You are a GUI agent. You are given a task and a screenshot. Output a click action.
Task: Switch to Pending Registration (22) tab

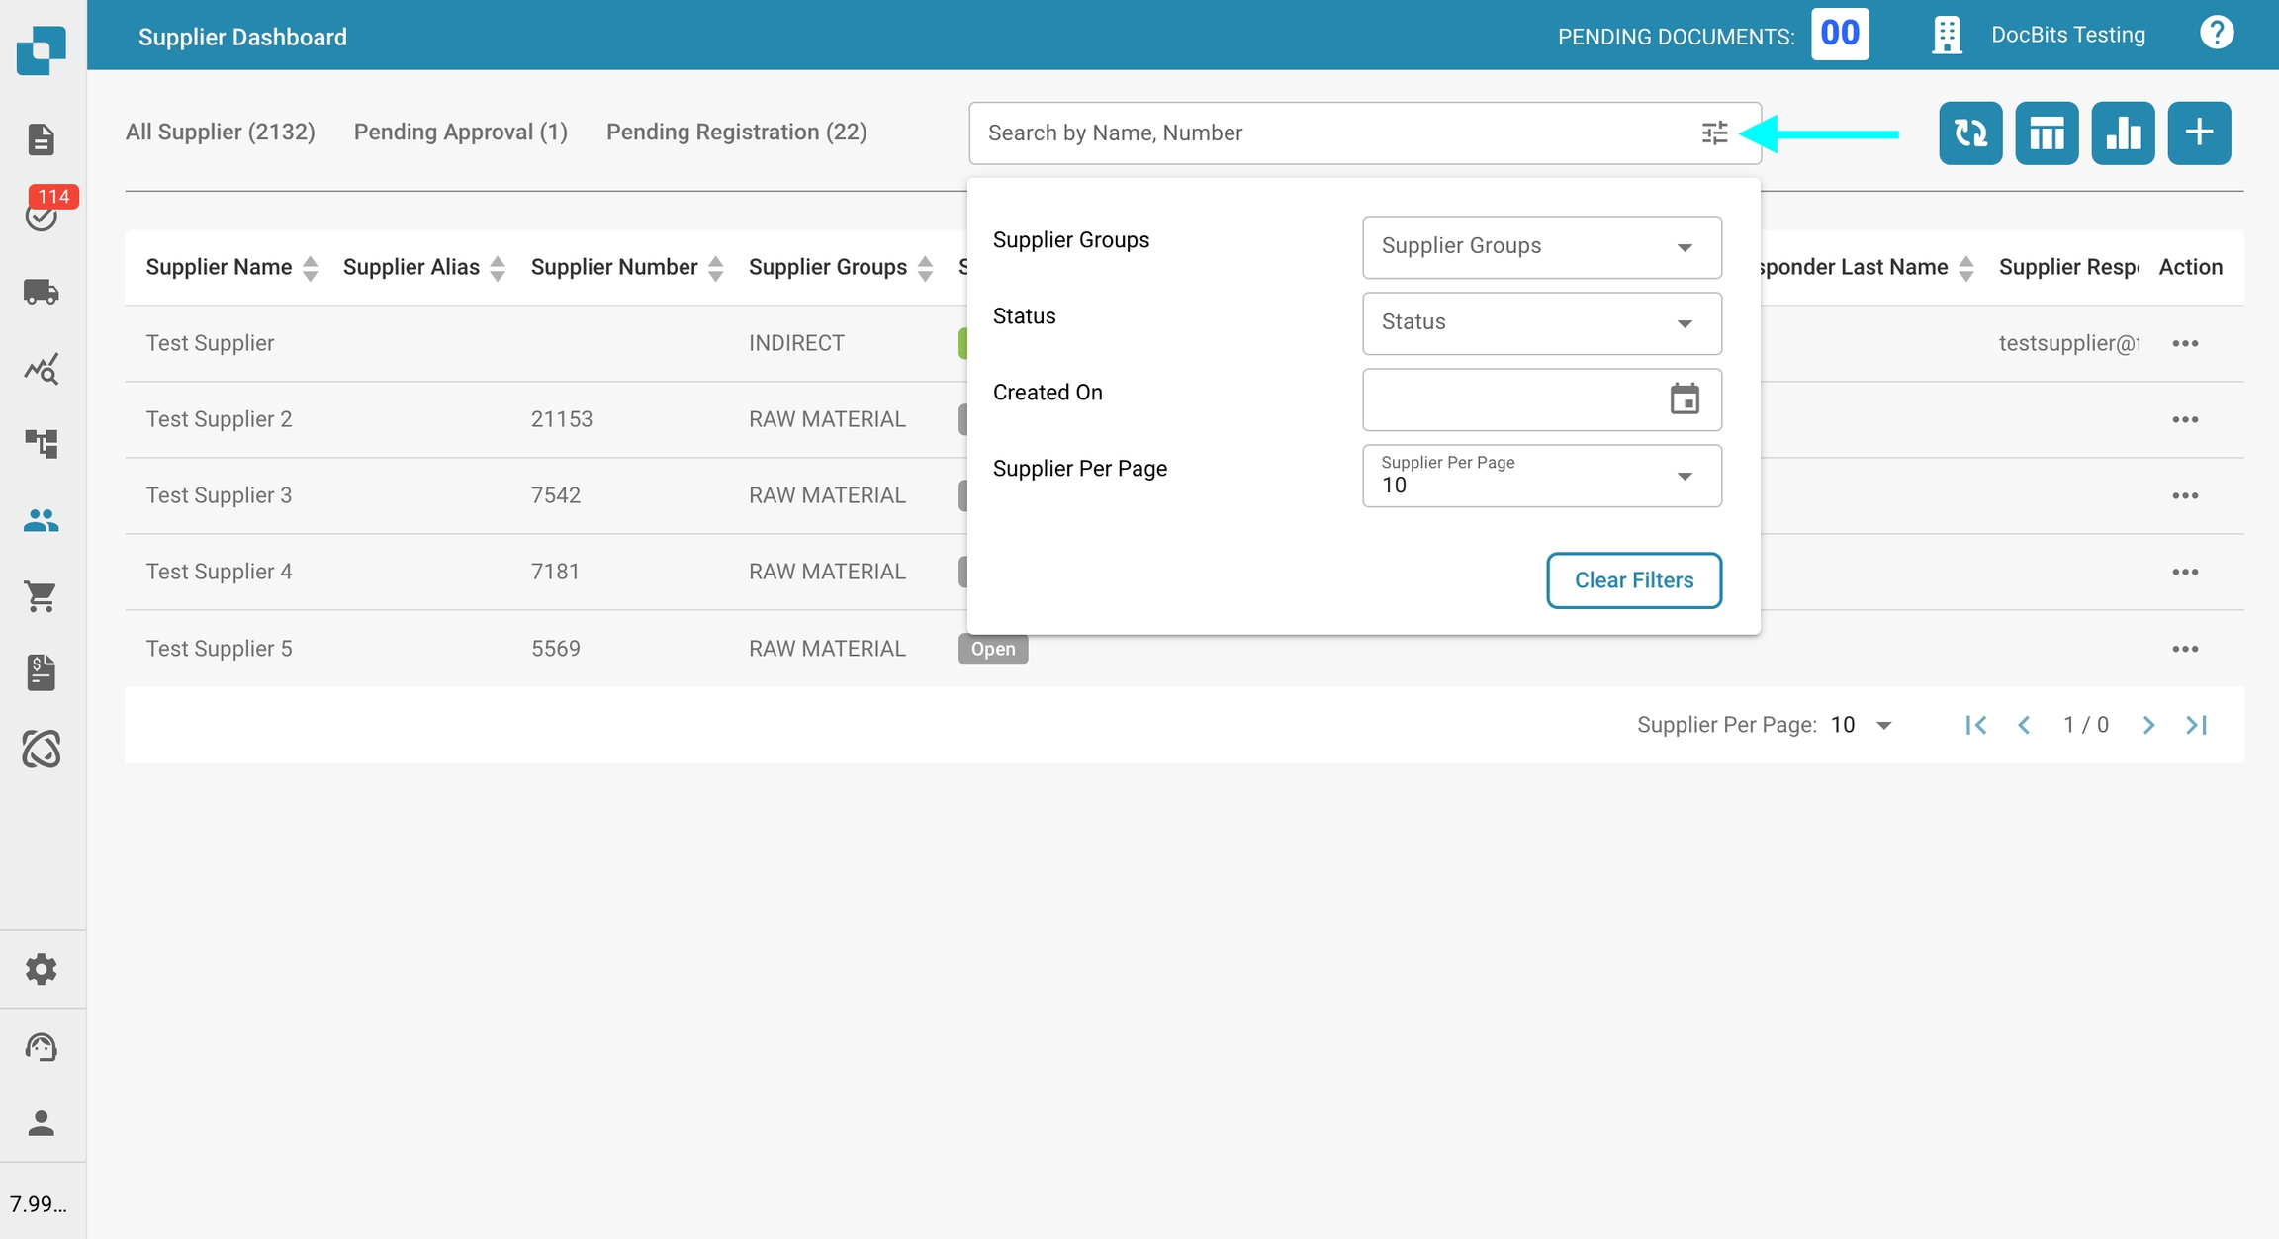pos(736,133)
